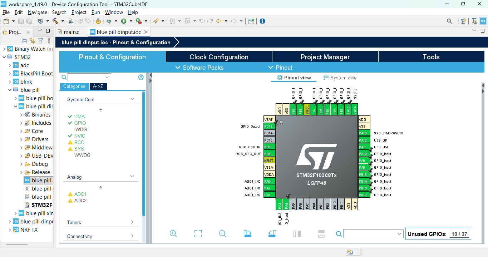Click the Debug bug icon
Image resolution: width=488 pixels, height=257 pixels.
point(109,21)
